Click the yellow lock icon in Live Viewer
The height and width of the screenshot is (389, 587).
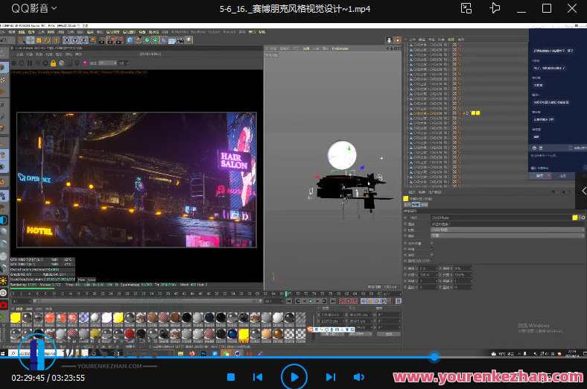point(54,63)
